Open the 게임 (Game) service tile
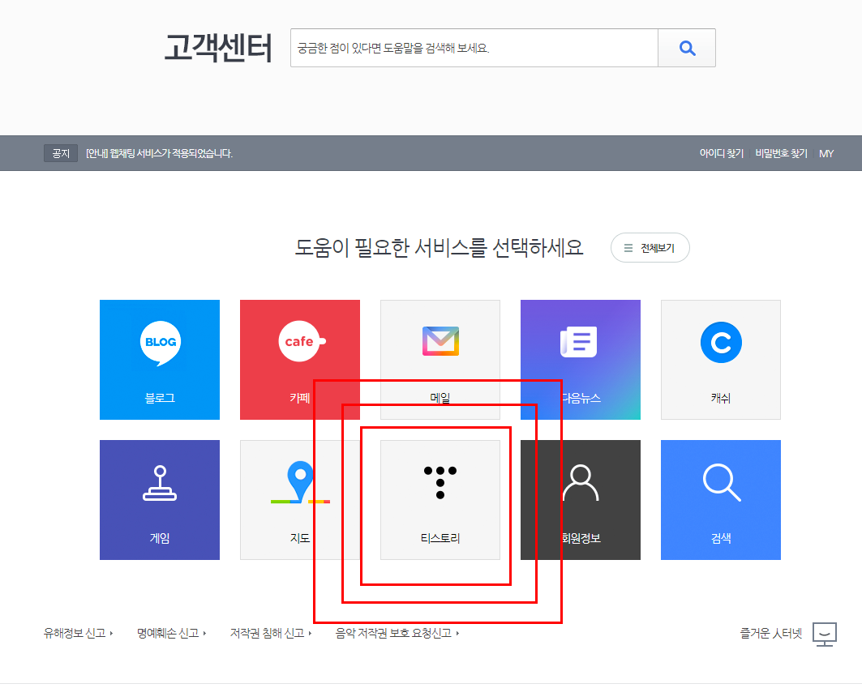Viewport: 862px width, 688px height. (x=160, y=499)
